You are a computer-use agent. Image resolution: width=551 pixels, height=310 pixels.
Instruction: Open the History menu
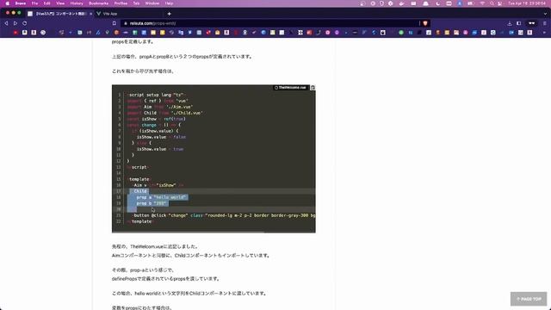pos(77,3)
